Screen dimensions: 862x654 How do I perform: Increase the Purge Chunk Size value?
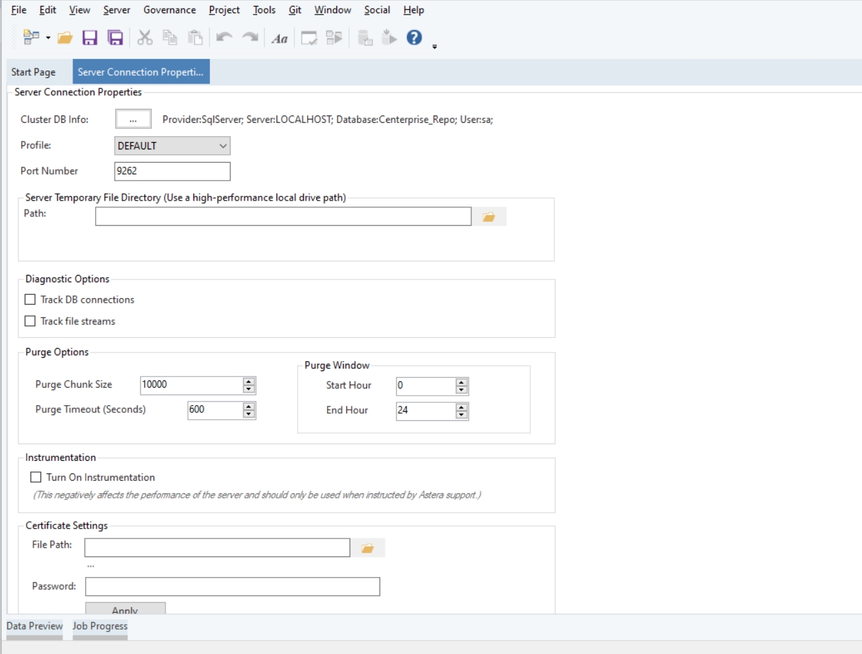(x=249, y=381)
